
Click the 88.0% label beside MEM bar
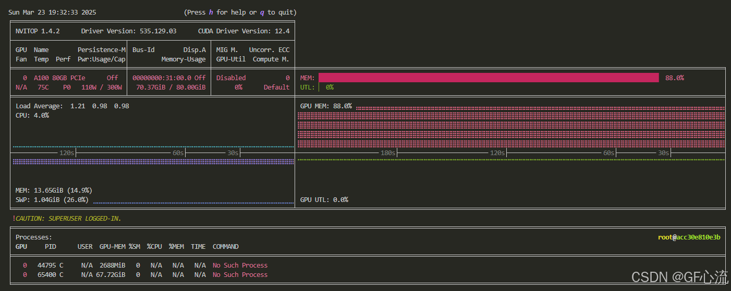[675, 78]
